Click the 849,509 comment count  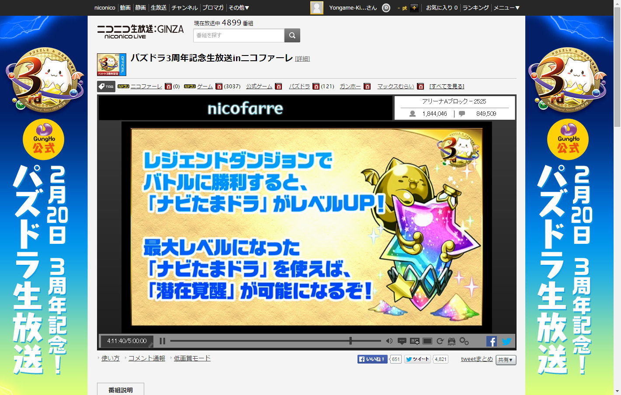pos(486,114)
